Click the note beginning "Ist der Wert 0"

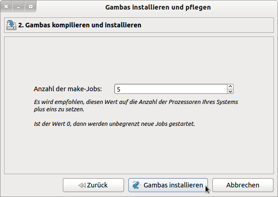(114, 124)
